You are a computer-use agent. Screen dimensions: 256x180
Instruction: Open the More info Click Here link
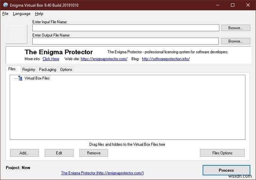(x=51, y=59)
